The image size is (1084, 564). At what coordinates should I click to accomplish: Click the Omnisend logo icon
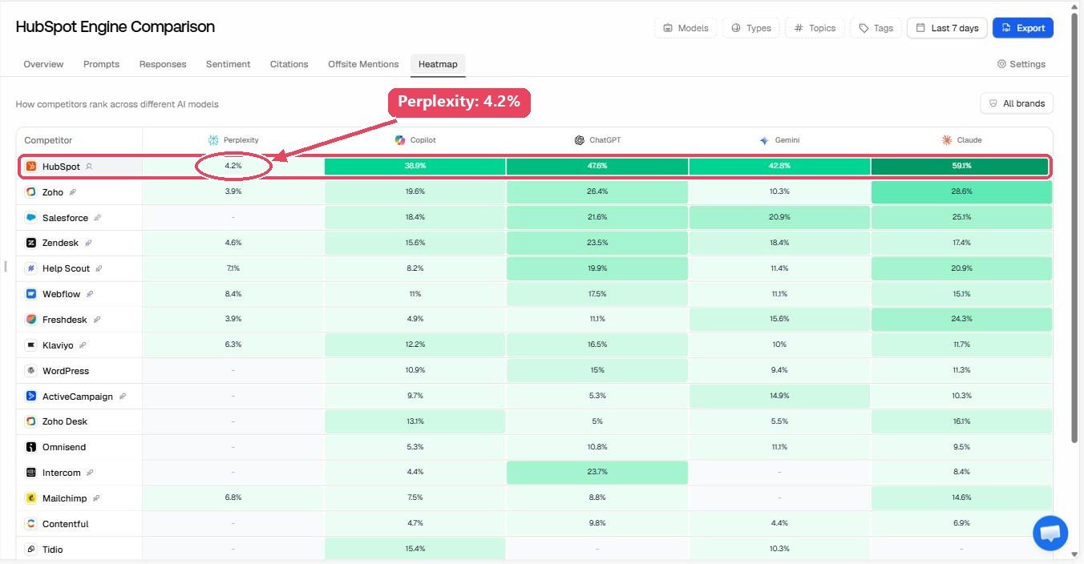tap(31, 447)
